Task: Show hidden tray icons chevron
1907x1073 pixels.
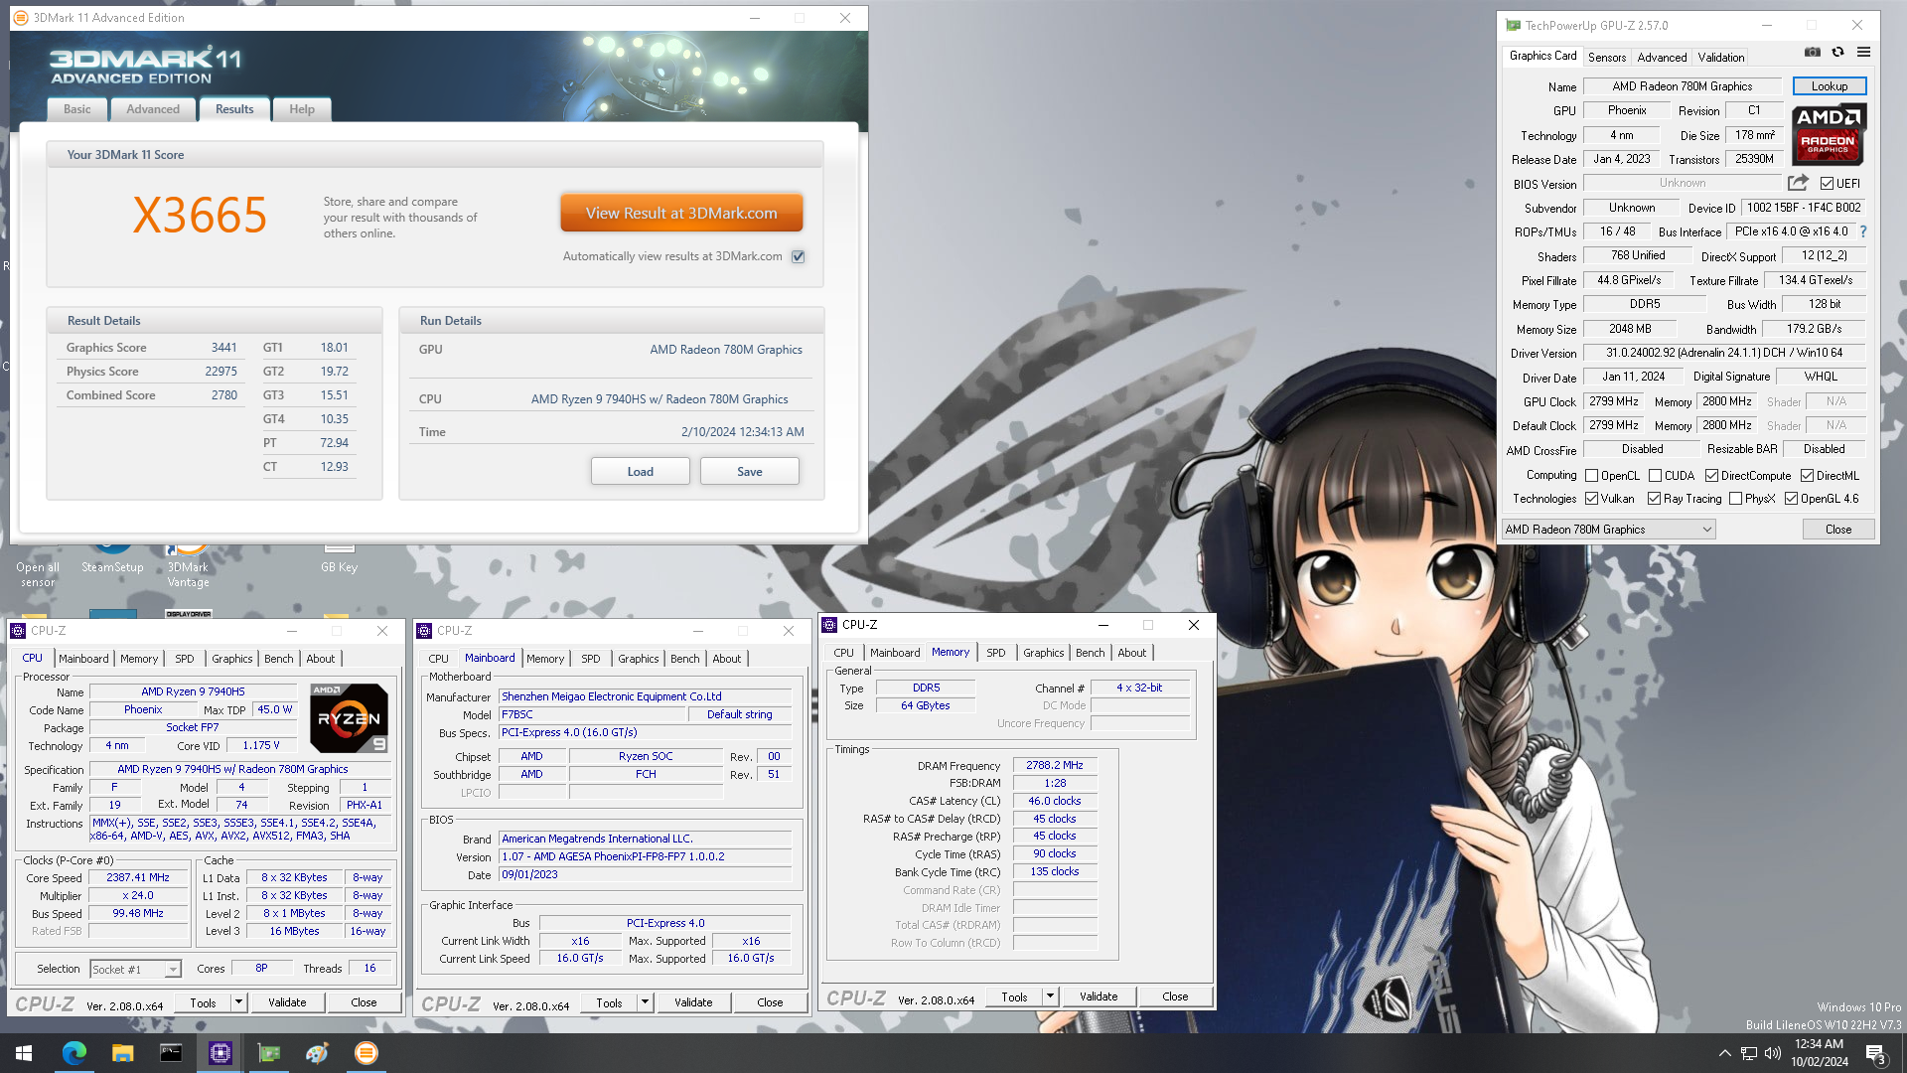Action: pyautogui.click(x=1724, y=1053)
